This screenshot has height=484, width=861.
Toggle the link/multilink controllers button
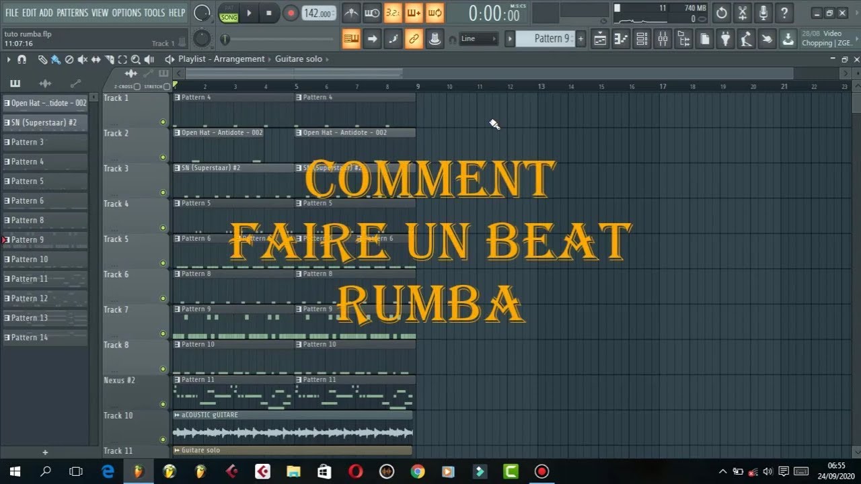414,39
